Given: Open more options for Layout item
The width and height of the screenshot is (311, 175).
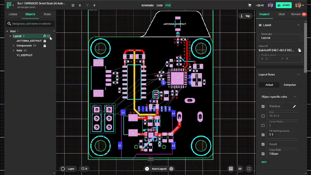Looking at the screenshot, I should pos(49,36).
